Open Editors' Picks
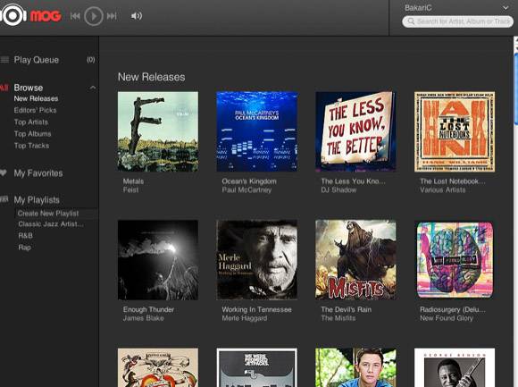518x387 pixels. point(35,111)
